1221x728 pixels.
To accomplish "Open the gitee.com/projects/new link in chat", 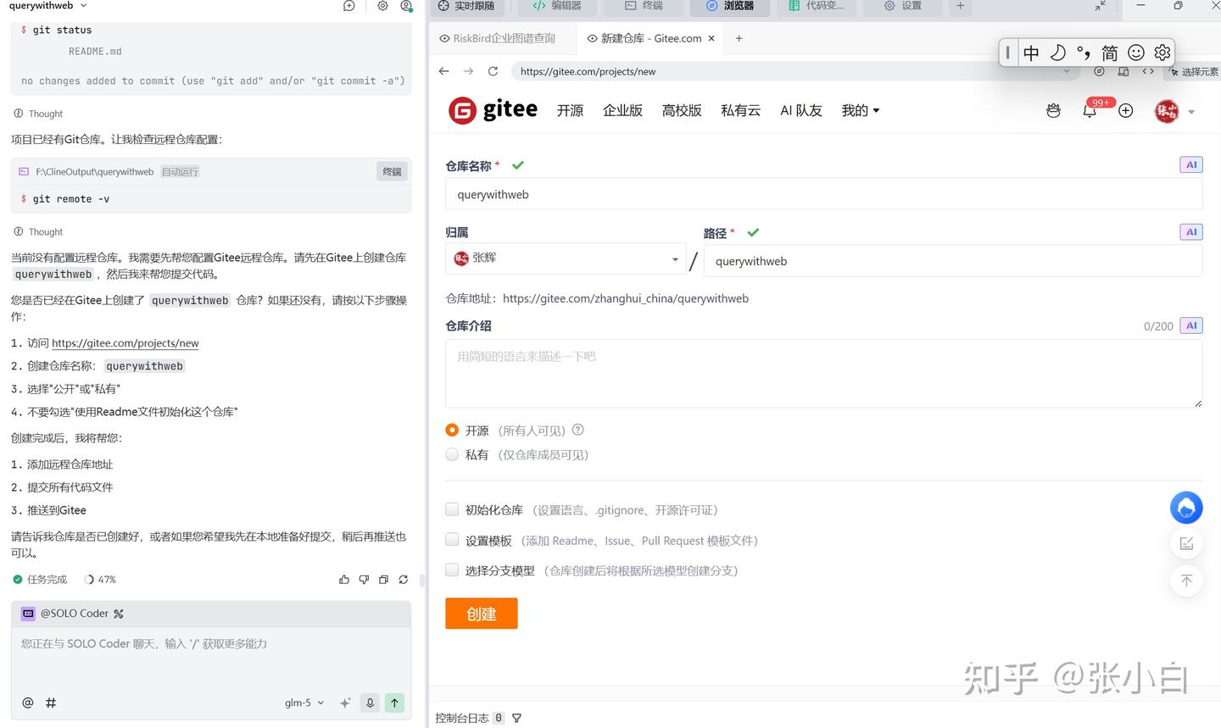I will coord(125,343).
